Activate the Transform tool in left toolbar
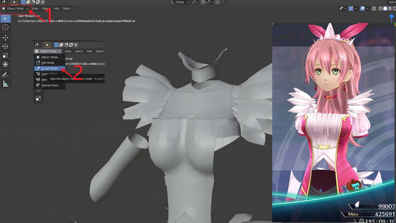This screenshot has height=223, width=396. (x=5, y=64)
